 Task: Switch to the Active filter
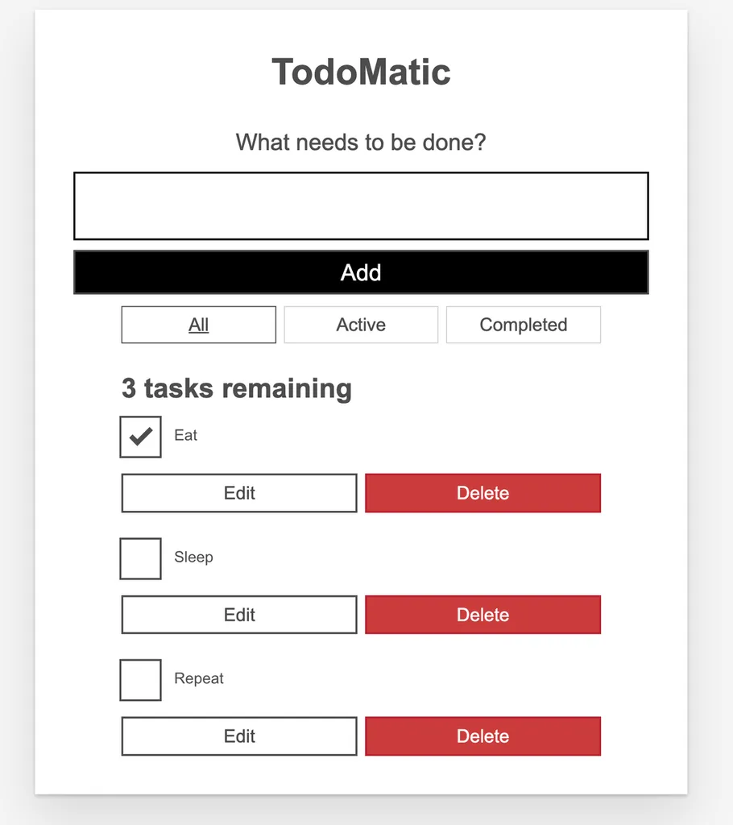pos(361,325)
